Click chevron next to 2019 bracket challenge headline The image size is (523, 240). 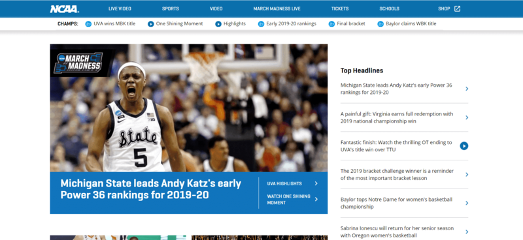(x=467, y=174)
